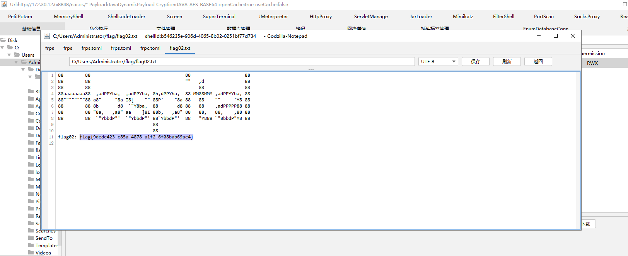Screen dimensions: 628x256
Task: Open the HttpProxy plugin tab
Action: coord(321,17)
